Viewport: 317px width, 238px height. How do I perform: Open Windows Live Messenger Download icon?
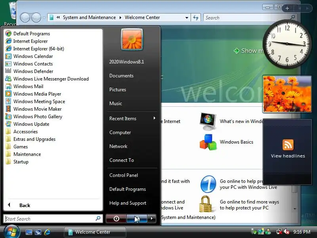8,79
